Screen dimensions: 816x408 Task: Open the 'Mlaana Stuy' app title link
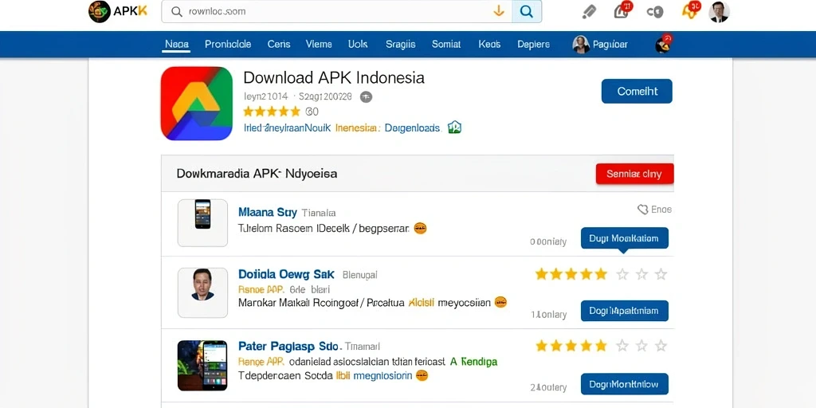tap(268, 212)
